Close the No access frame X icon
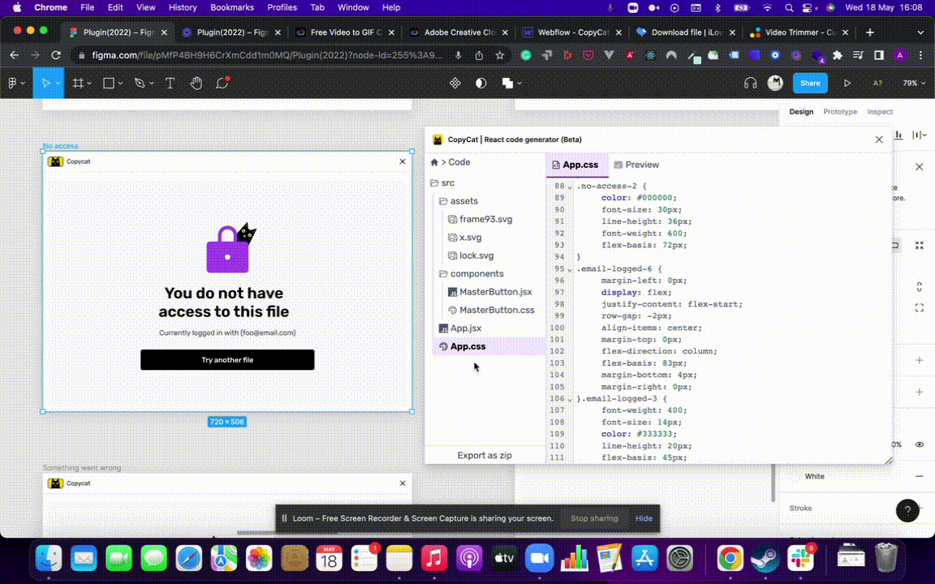 pyautogui.click(x=403, y=161)
